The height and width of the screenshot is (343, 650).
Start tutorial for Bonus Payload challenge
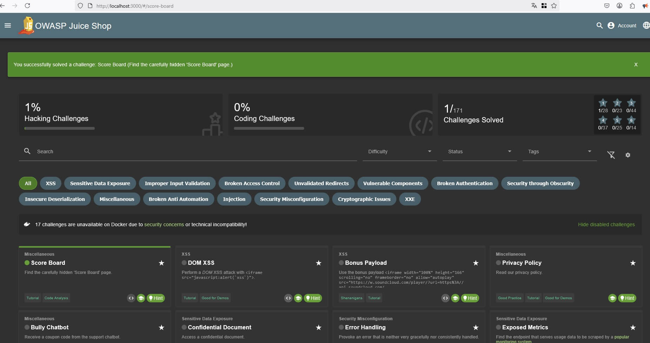tap(455, 298)
